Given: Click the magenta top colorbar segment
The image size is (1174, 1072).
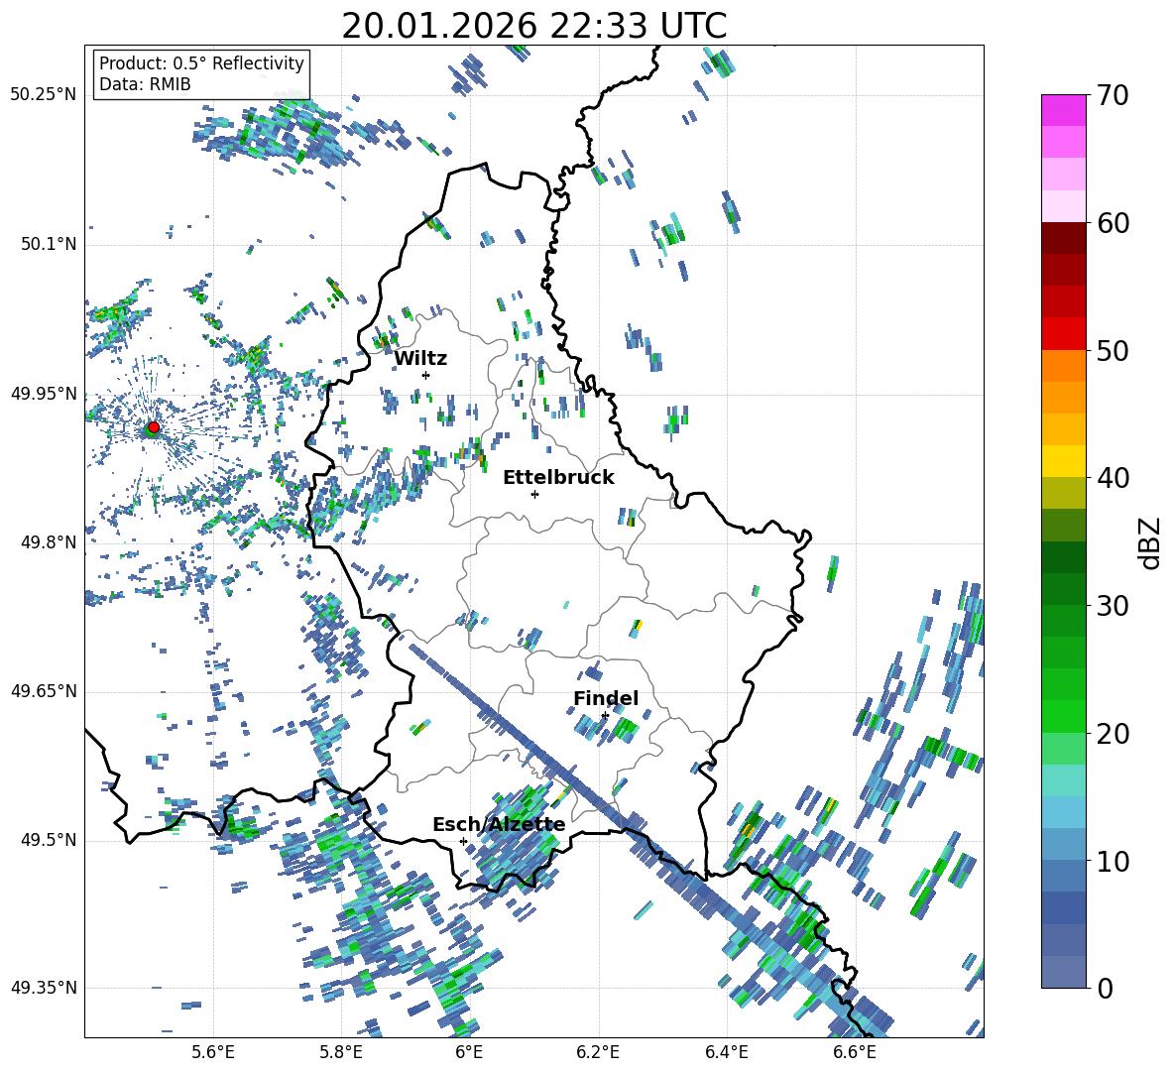Looking at the screenshot, I should (1063, 110).
